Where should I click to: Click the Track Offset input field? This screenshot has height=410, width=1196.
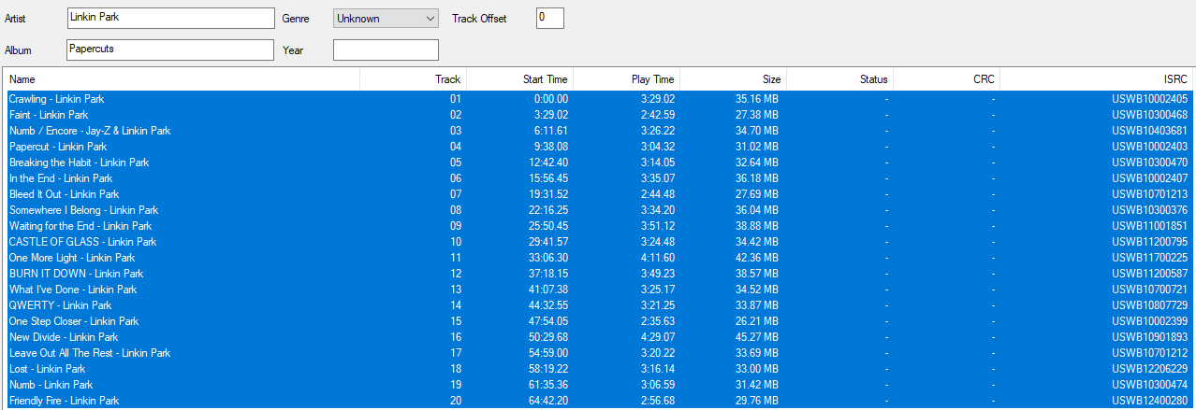[x=550, y=18]
